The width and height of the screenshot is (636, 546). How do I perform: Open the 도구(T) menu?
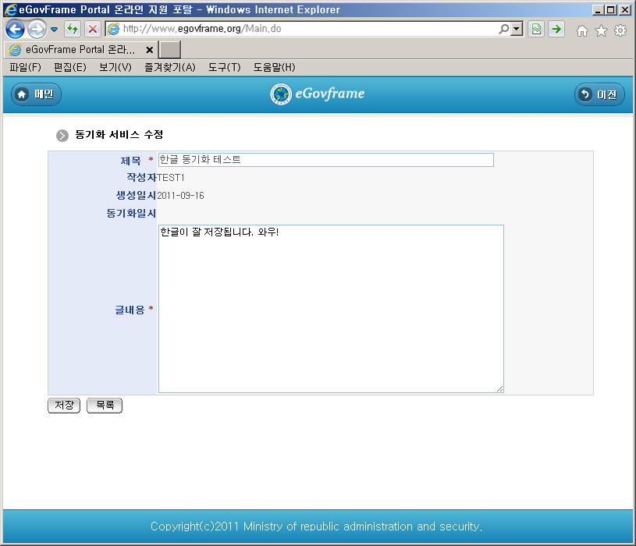tap(224, 68)
